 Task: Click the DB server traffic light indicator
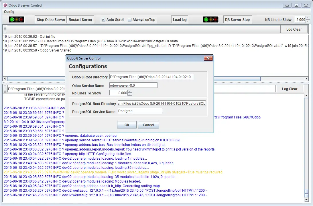coord(210,19)
